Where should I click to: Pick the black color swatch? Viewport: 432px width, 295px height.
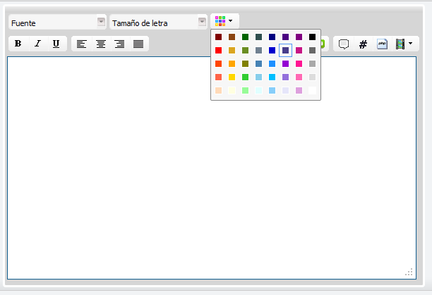coord(312,37)
